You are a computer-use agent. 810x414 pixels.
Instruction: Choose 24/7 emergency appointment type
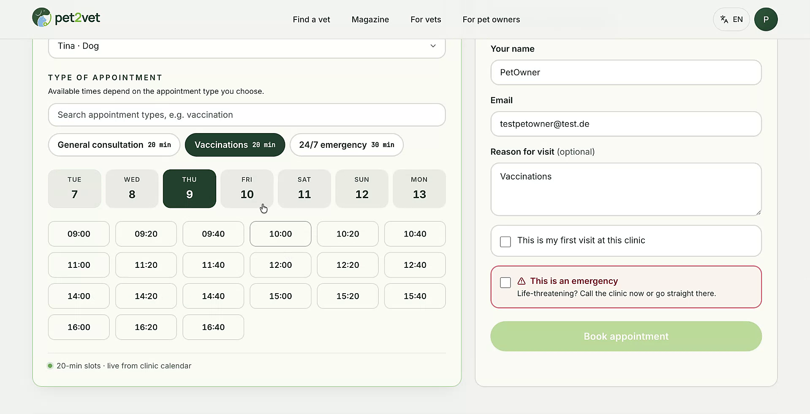(346, 145)
